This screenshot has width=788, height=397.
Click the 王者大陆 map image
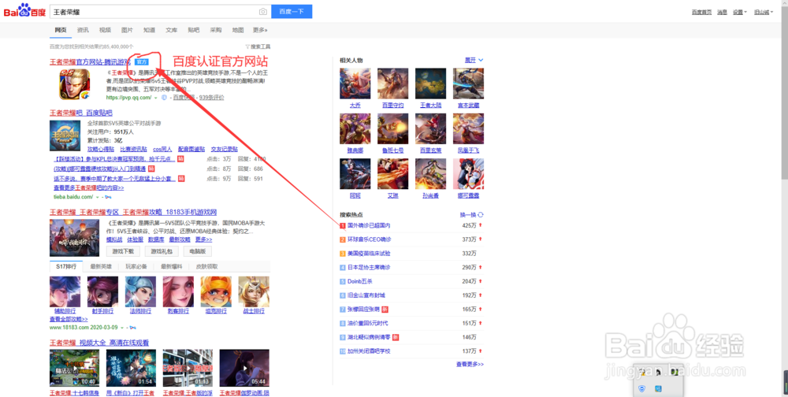click(x=431, y=83)
